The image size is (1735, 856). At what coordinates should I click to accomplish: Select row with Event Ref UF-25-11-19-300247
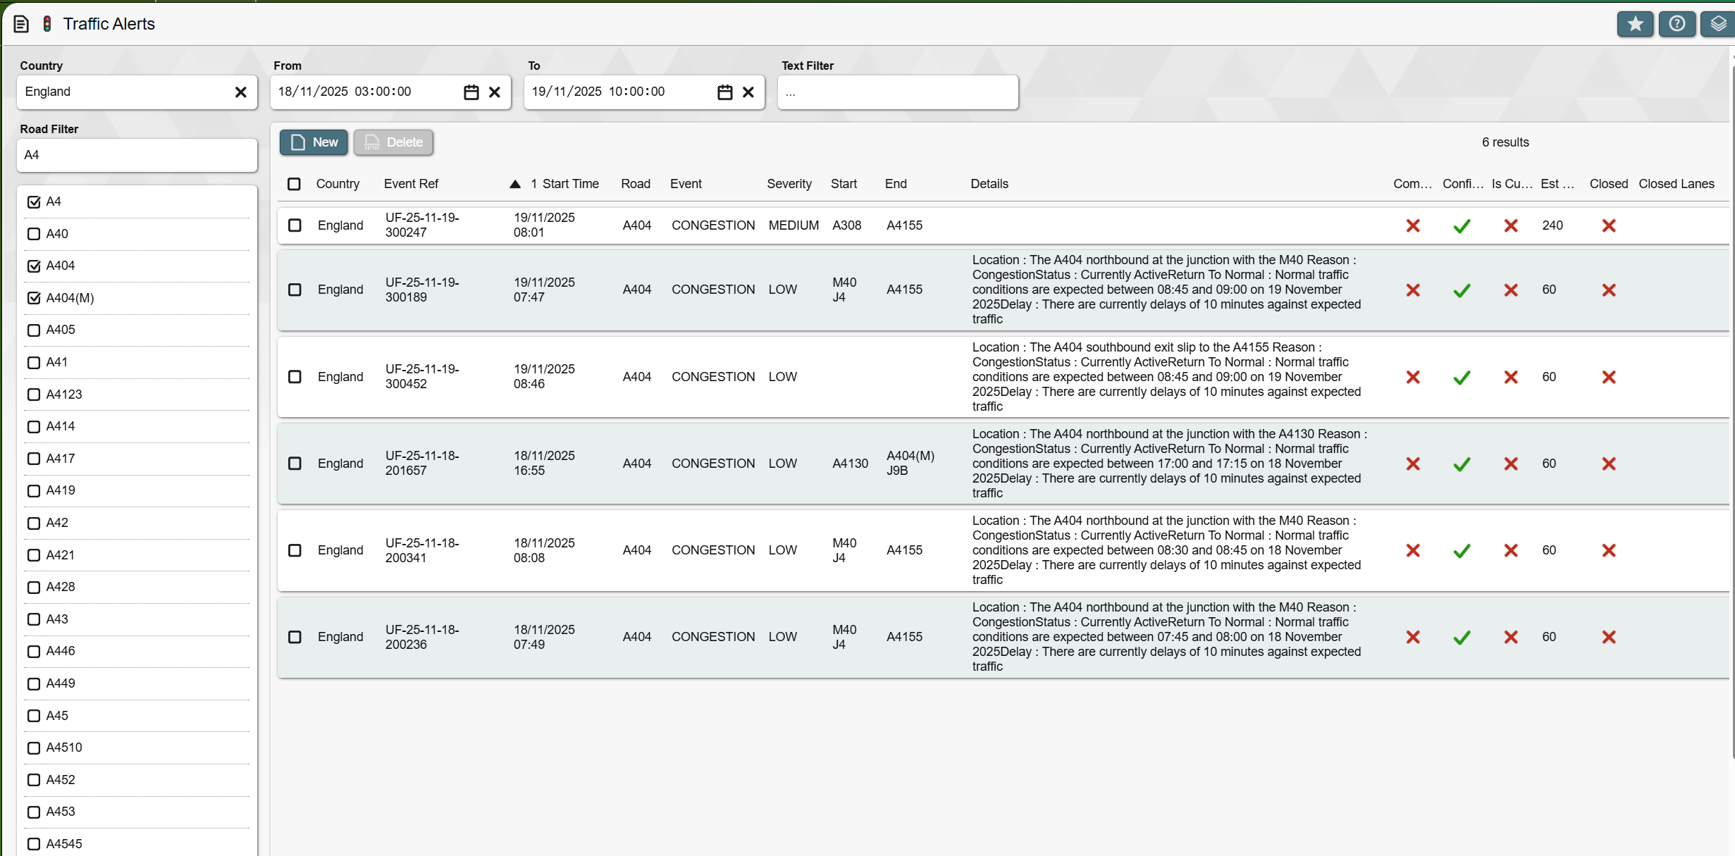click(x=295, y=225)
